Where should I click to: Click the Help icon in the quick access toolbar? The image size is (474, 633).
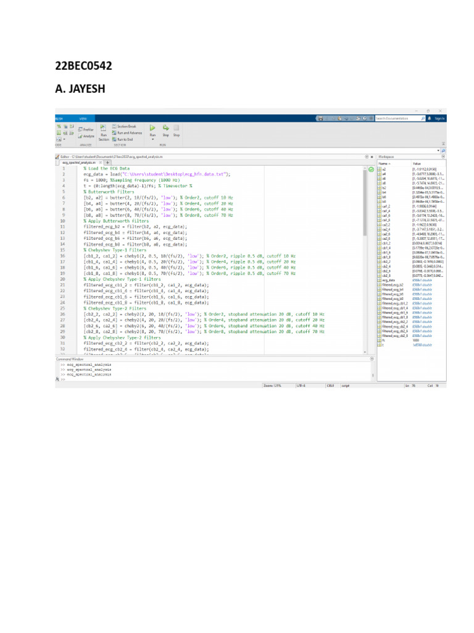365,118
